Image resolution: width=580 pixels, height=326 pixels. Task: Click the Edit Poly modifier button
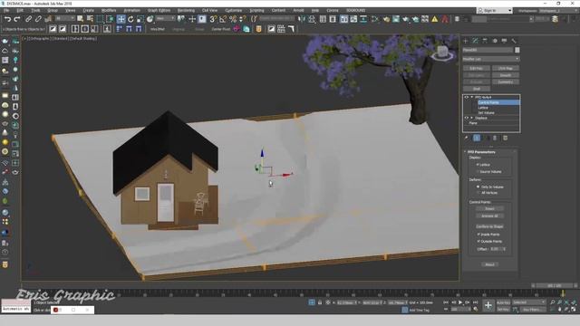coord(477,69)
